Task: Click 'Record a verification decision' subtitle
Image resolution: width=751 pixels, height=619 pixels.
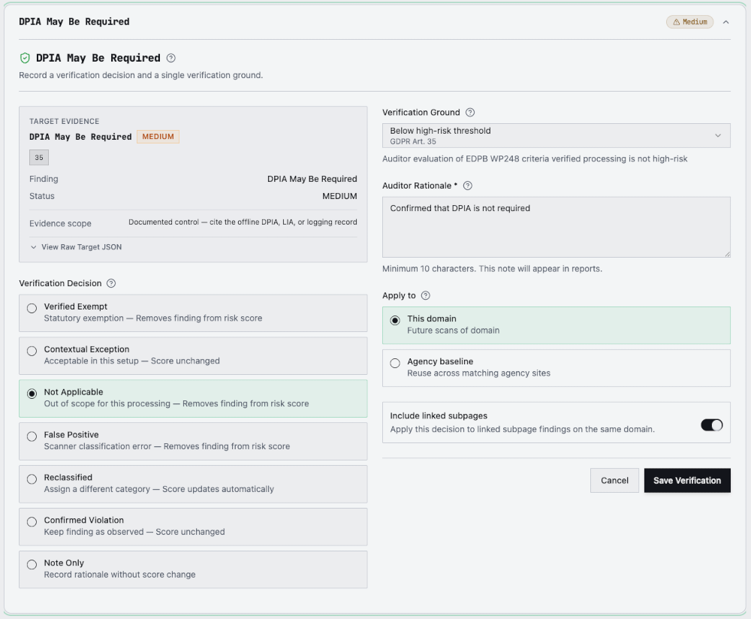Action: 141,75
